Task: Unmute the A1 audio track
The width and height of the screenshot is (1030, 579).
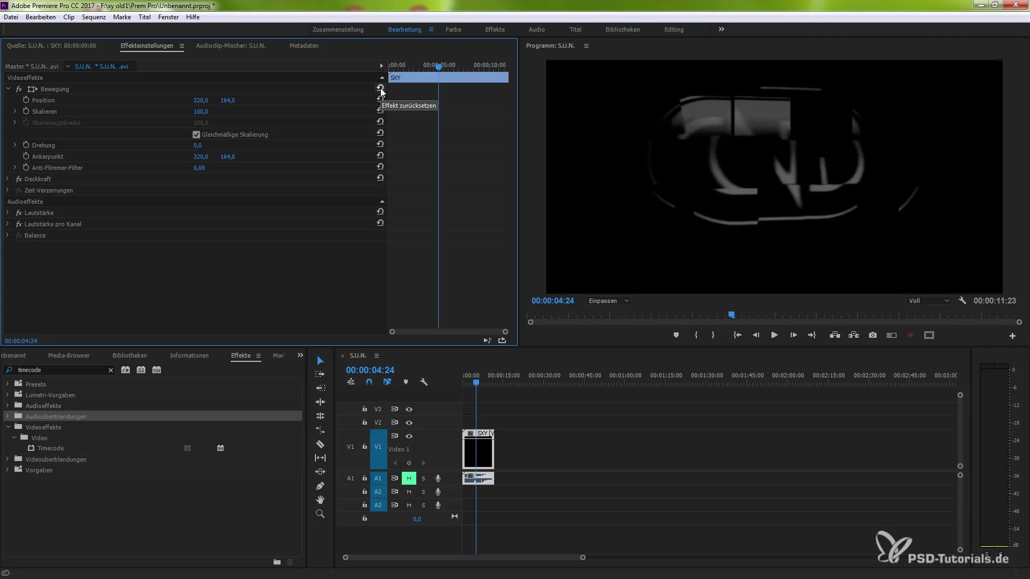Action: (409, 478)
